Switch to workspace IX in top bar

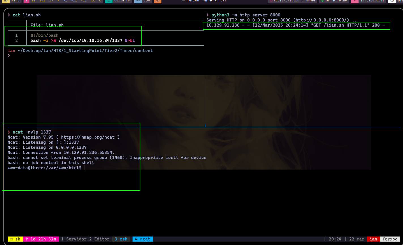click(92, 1)
